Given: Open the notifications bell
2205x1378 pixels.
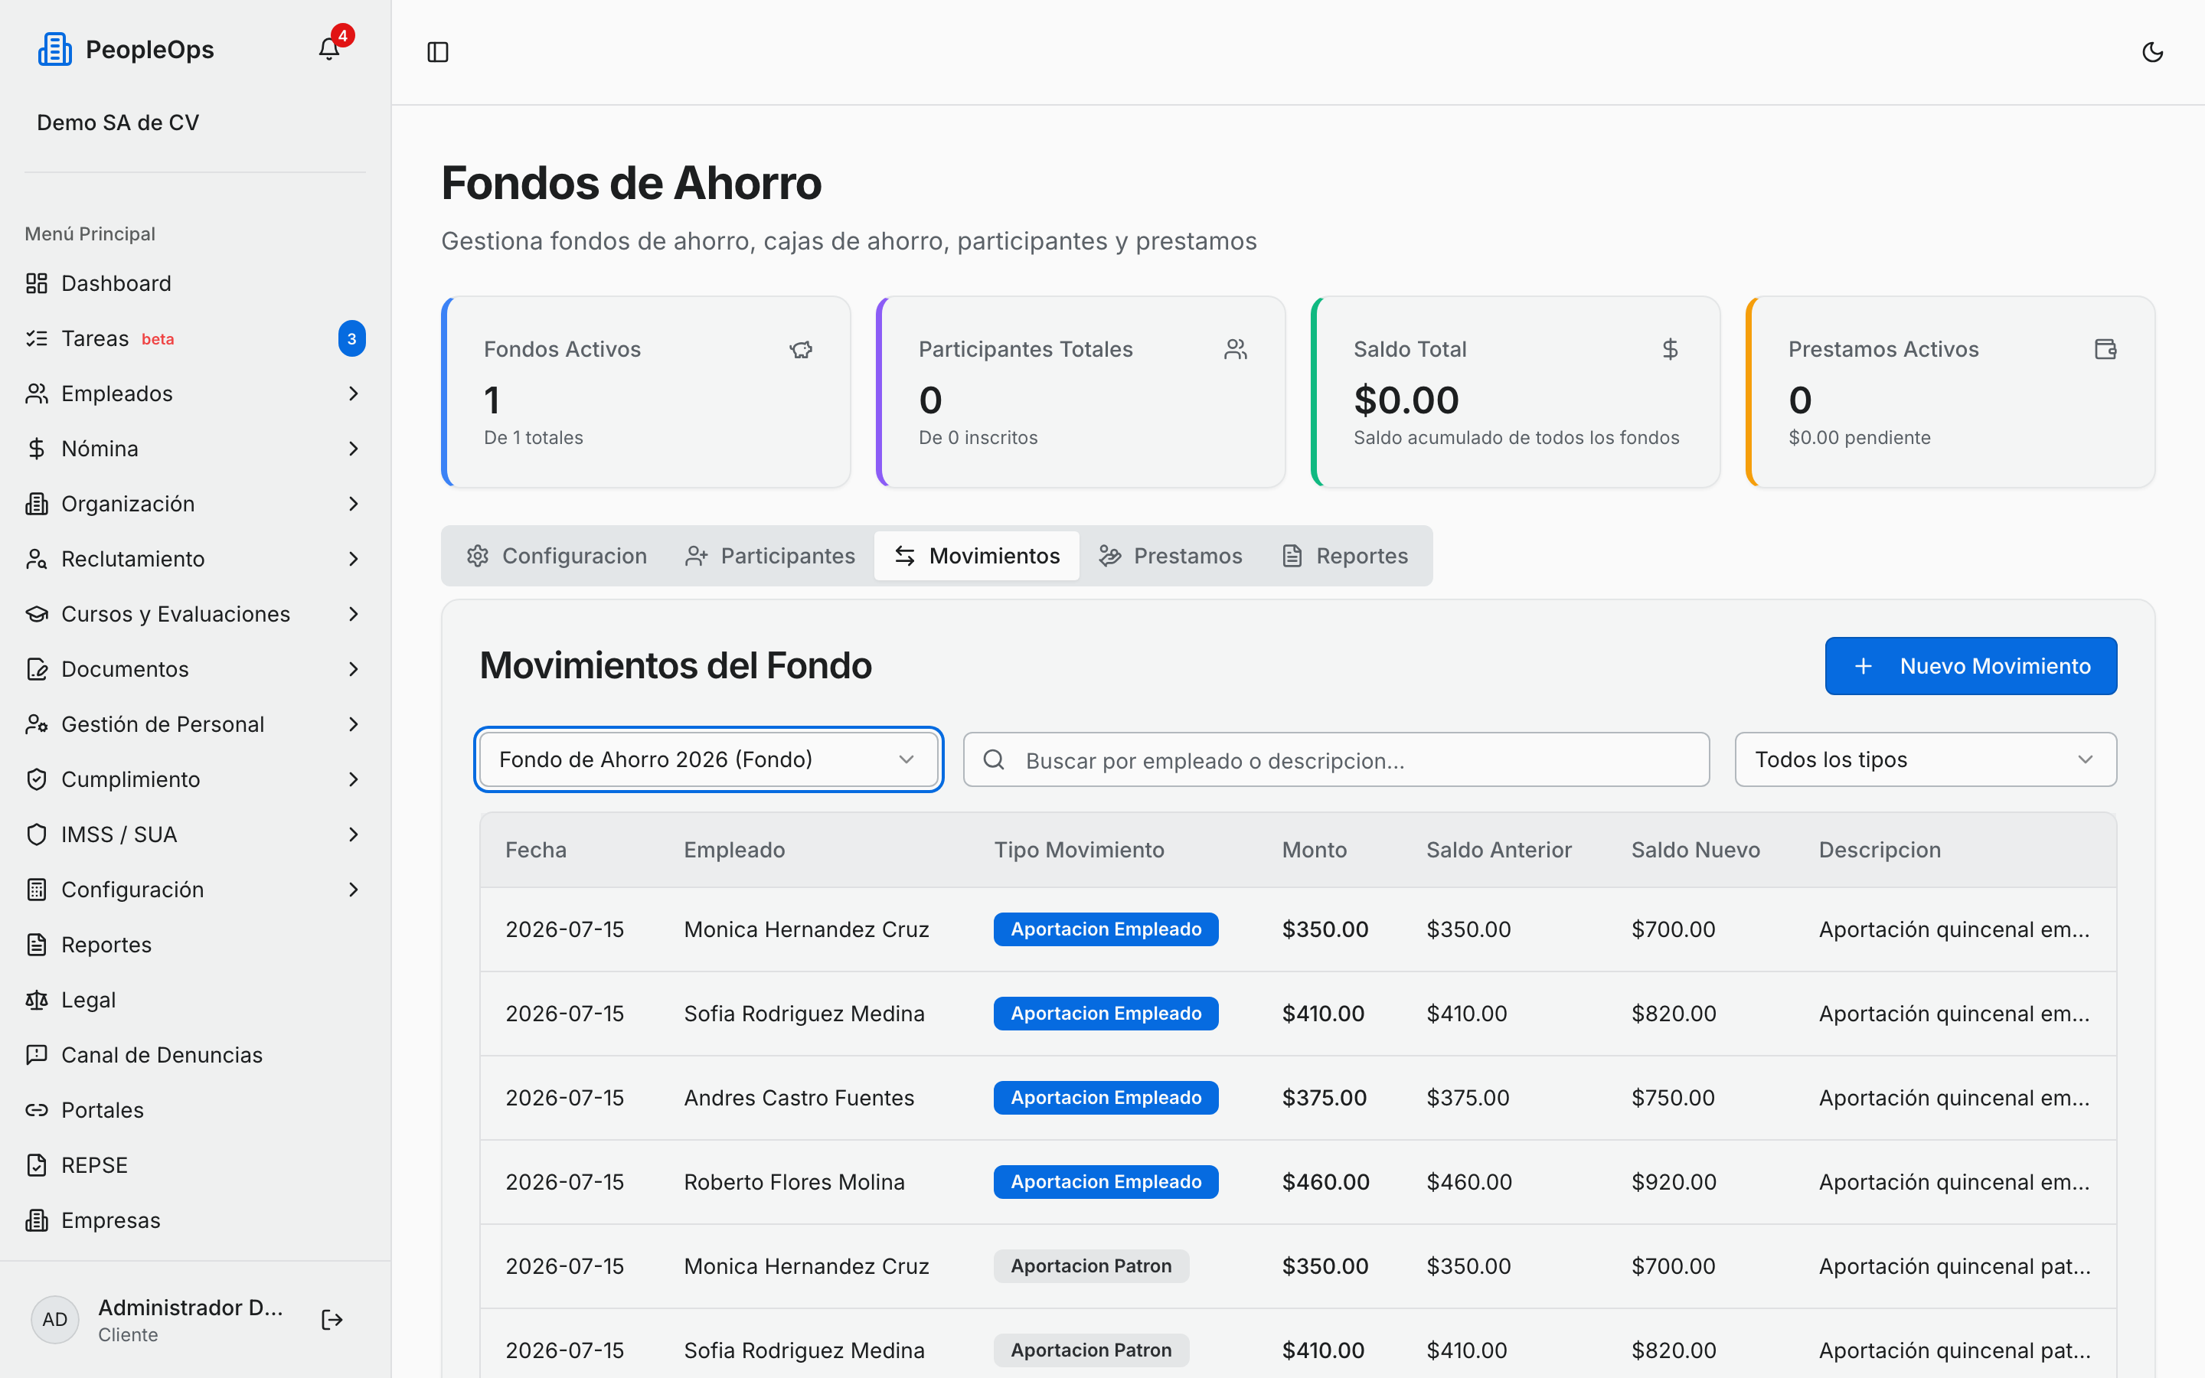Looking at the screenshot, I should pos(329,49).
